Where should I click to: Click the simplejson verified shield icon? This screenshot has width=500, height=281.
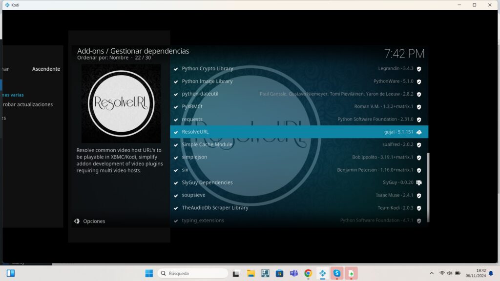click(x=419, y=158)
